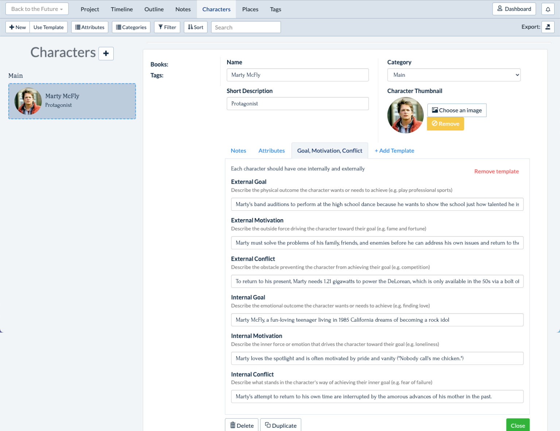Switch to the Timeline tab
The width and height of the screenshot is (560, 431).
pyautogui.click(x=122, y=9)
